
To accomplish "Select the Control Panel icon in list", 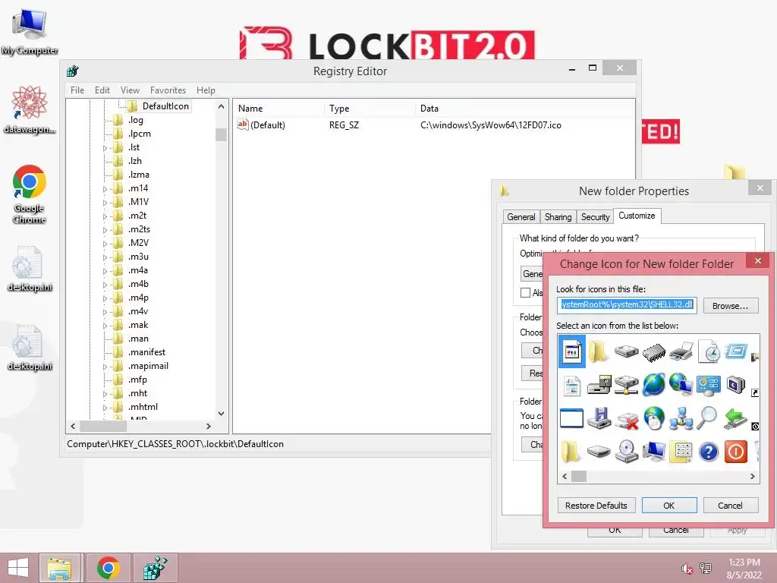I will click(709, 385).
